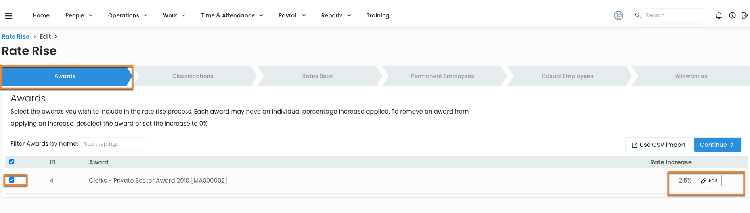Click the Filter Awards by name field
The width and height of the screenshot is (750, 213).
pyautogui.click(x=113, y=144)
